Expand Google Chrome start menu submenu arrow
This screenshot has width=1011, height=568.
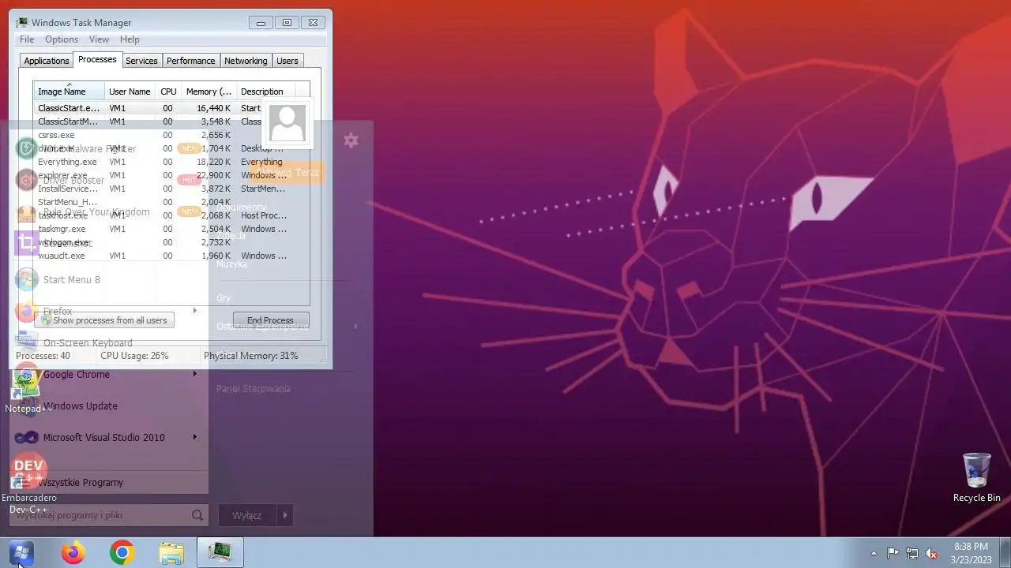194,374
